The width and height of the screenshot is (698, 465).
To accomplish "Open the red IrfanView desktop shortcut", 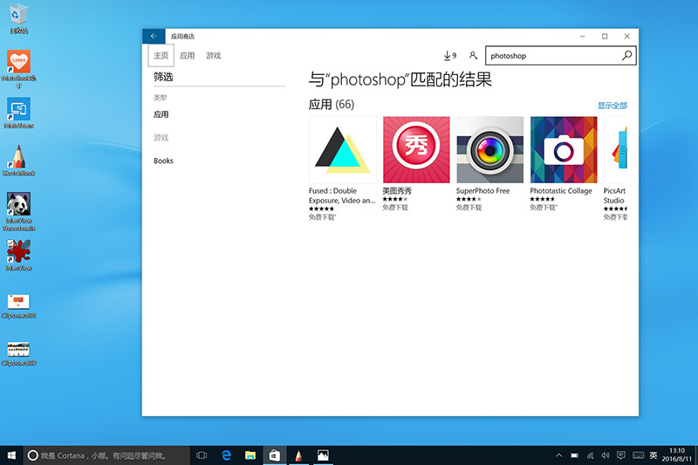I will (18, 256).
